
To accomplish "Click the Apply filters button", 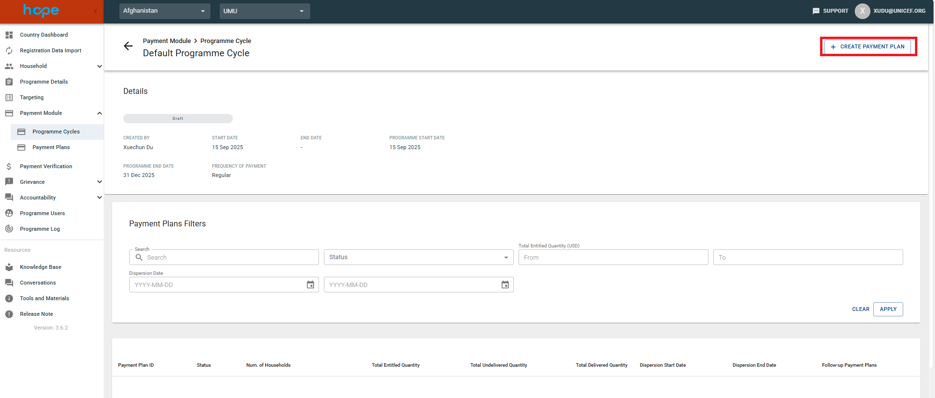I will [x=888, y=309].
